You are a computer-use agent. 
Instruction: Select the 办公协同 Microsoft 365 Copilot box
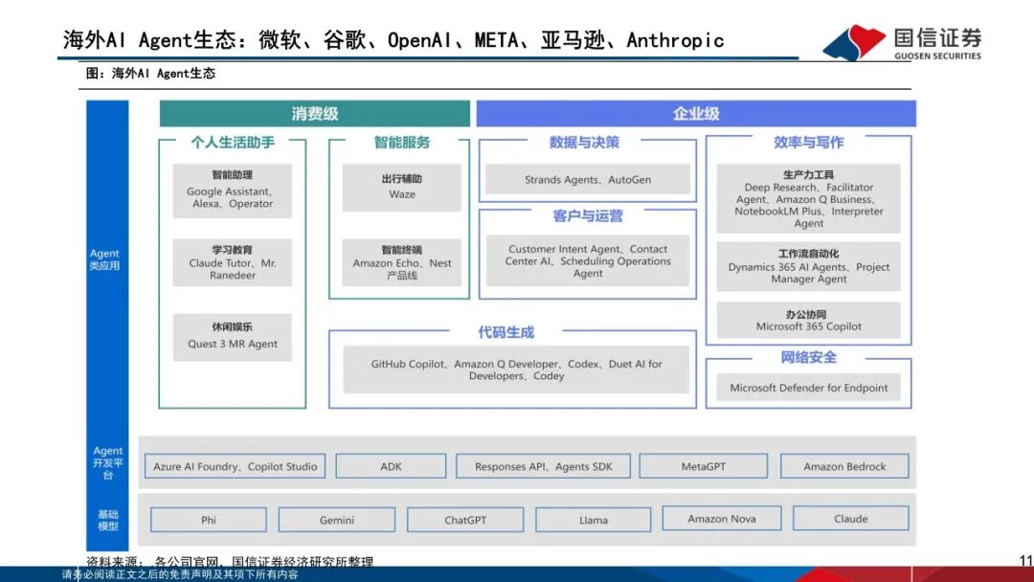point(808,321)
